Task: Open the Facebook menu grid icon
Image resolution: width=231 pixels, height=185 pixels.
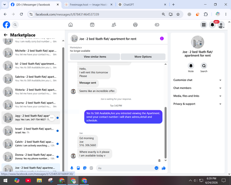Action: click(x=204, y=25)
